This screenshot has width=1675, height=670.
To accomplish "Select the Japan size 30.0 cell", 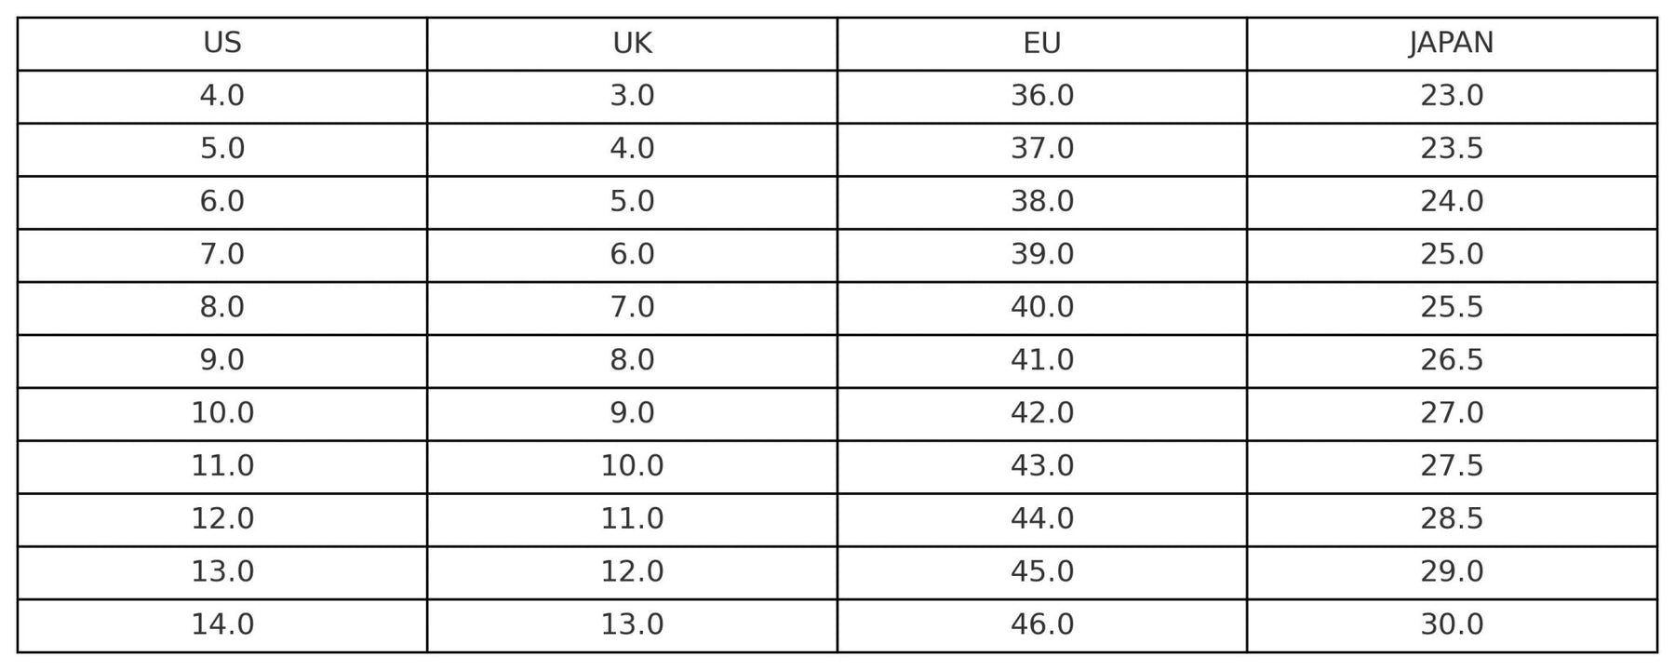I will 1452,625.
